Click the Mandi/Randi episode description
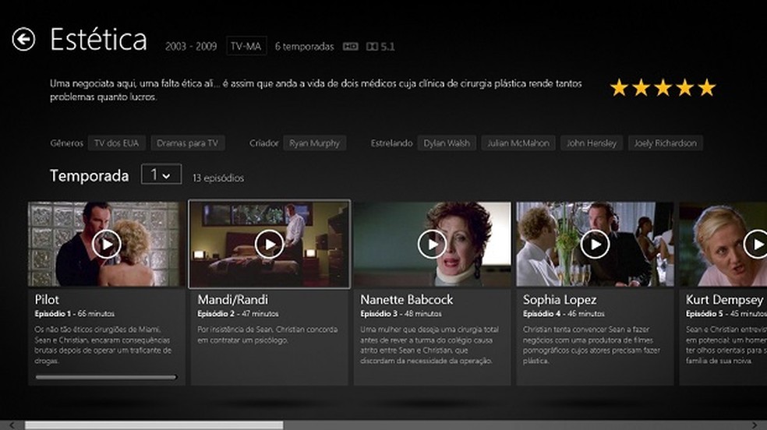 point(267,335)
